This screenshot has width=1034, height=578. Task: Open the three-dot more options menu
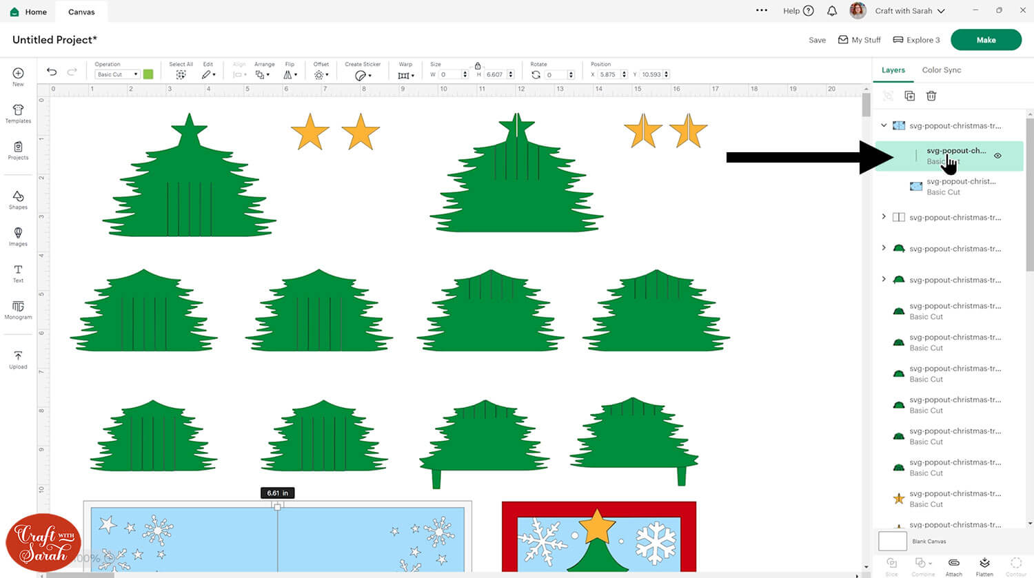click(762, 10)
